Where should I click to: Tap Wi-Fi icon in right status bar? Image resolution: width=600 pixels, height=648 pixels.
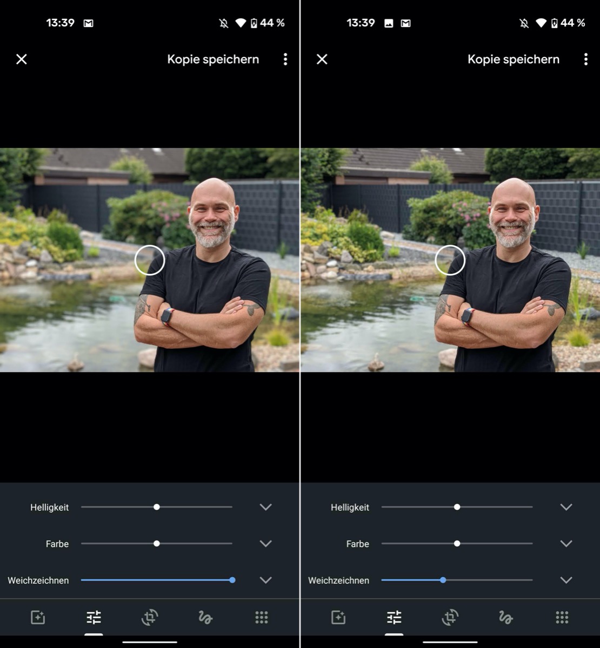pos(541,23)
